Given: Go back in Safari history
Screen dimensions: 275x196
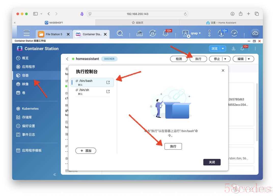Looking at the screenshot, I should click(x=49, y=14).
